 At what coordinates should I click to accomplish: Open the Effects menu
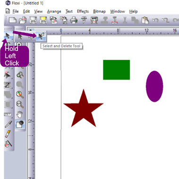pyautogui.click(x=83, y=11)
